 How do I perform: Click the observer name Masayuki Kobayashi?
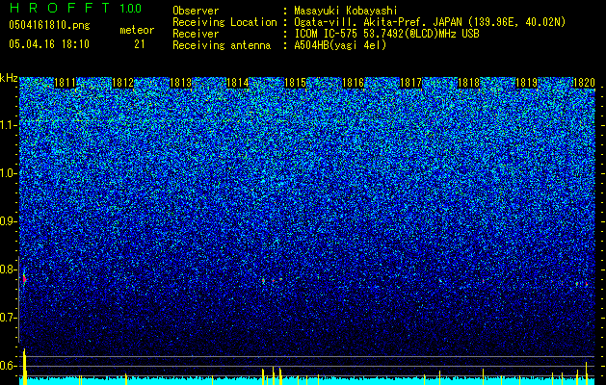point(346,11)
